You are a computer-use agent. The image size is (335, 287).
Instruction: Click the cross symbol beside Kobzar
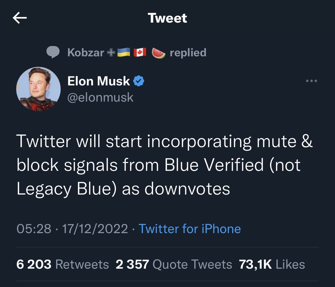click(111, 52)
